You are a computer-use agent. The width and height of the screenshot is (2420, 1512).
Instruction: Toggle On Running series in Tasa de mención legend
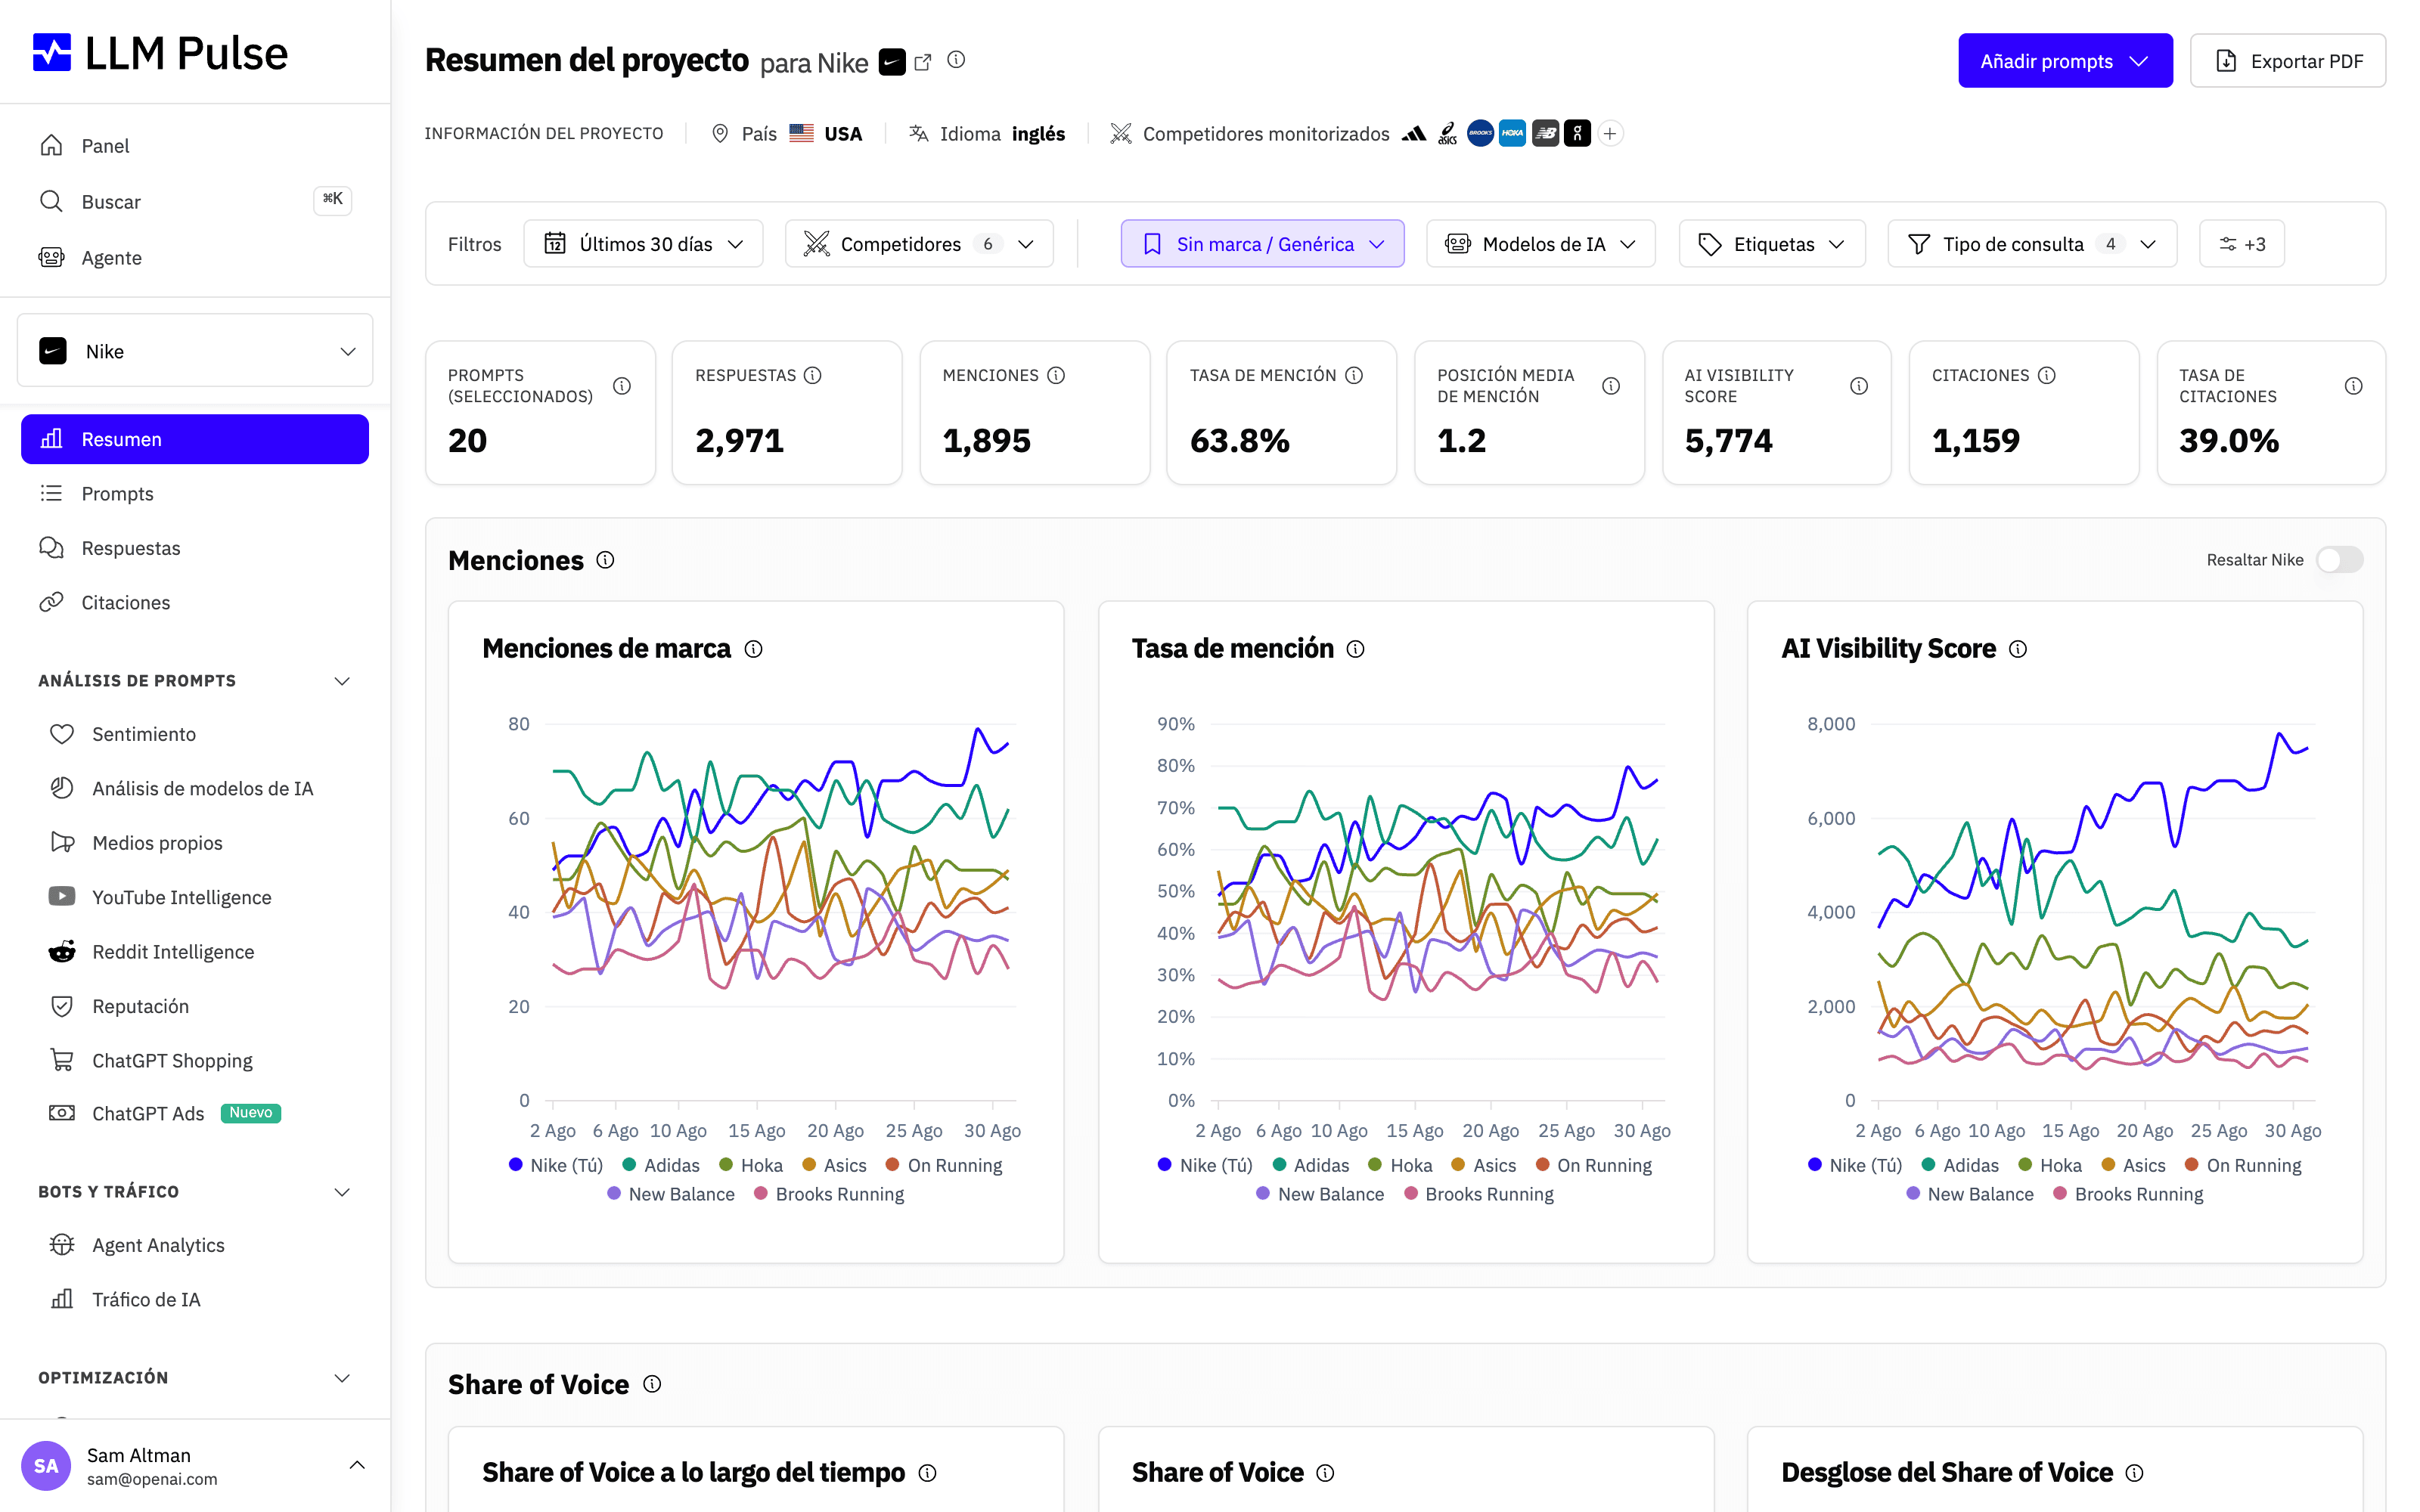pos(1594,1165)
